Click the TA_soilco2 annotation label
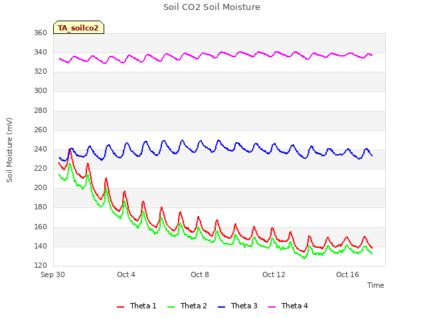Image resolution: width=425 pixels, height=319 pixels. [x=78, y=27]
